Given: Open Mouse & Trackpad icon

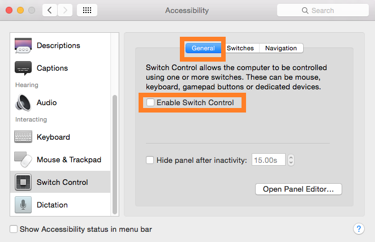Looking at the screenshot, I should [x=23, y=159].
